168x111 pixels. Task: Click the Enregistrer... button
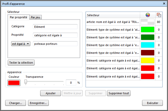[x=38, y=103]
